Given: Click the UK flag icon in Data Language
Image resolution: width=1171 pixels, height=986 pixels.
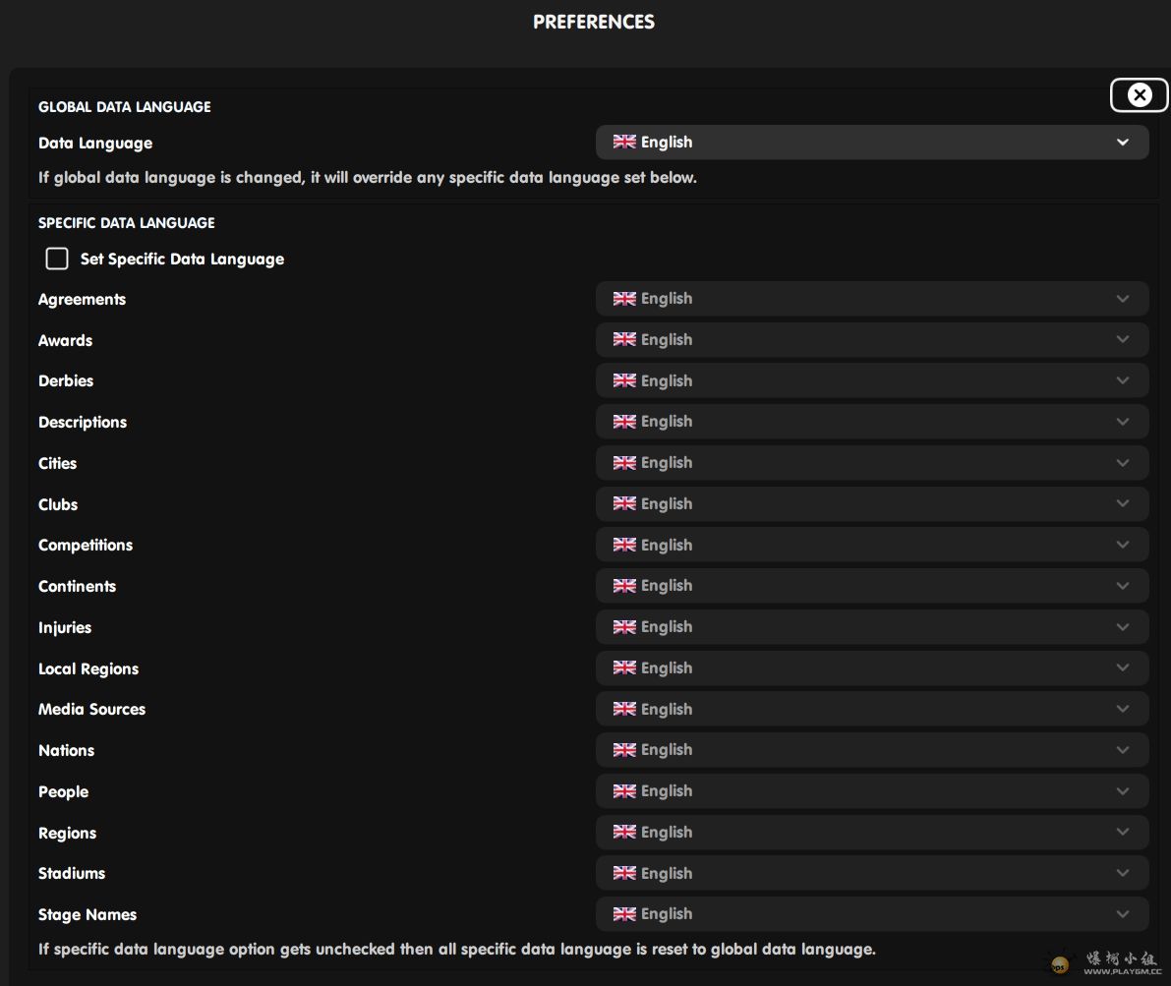Looking at the screenshot, I should (x=624, y=142).
